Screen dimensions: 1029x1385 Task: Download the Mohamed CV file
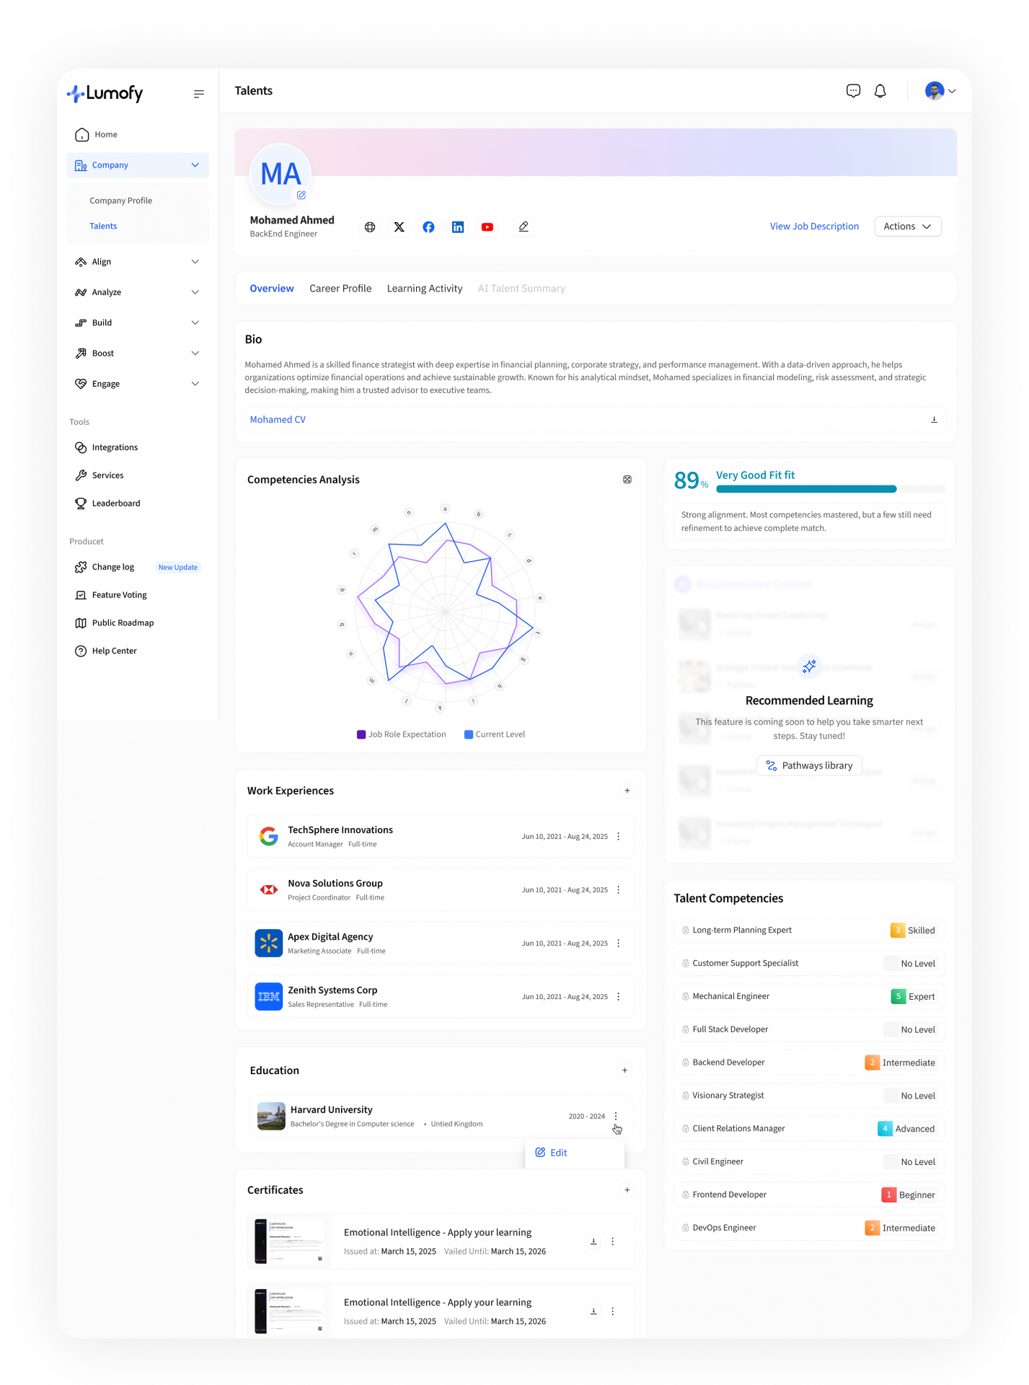[934, 420]
